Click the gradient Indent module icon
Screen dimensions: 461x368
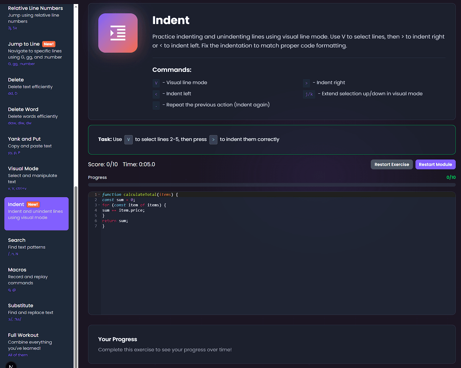[x=118, y=33]
